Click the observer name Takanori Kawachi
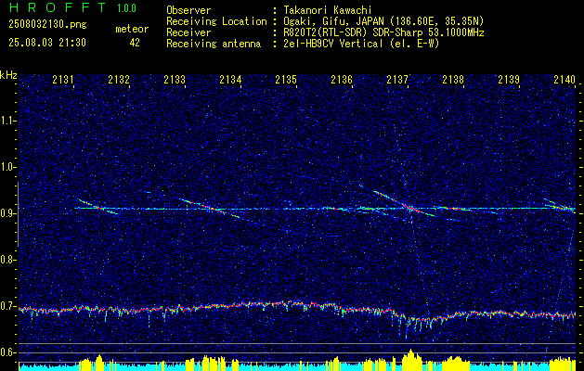Viewport: 584px width, 371px height. (326, 10)
